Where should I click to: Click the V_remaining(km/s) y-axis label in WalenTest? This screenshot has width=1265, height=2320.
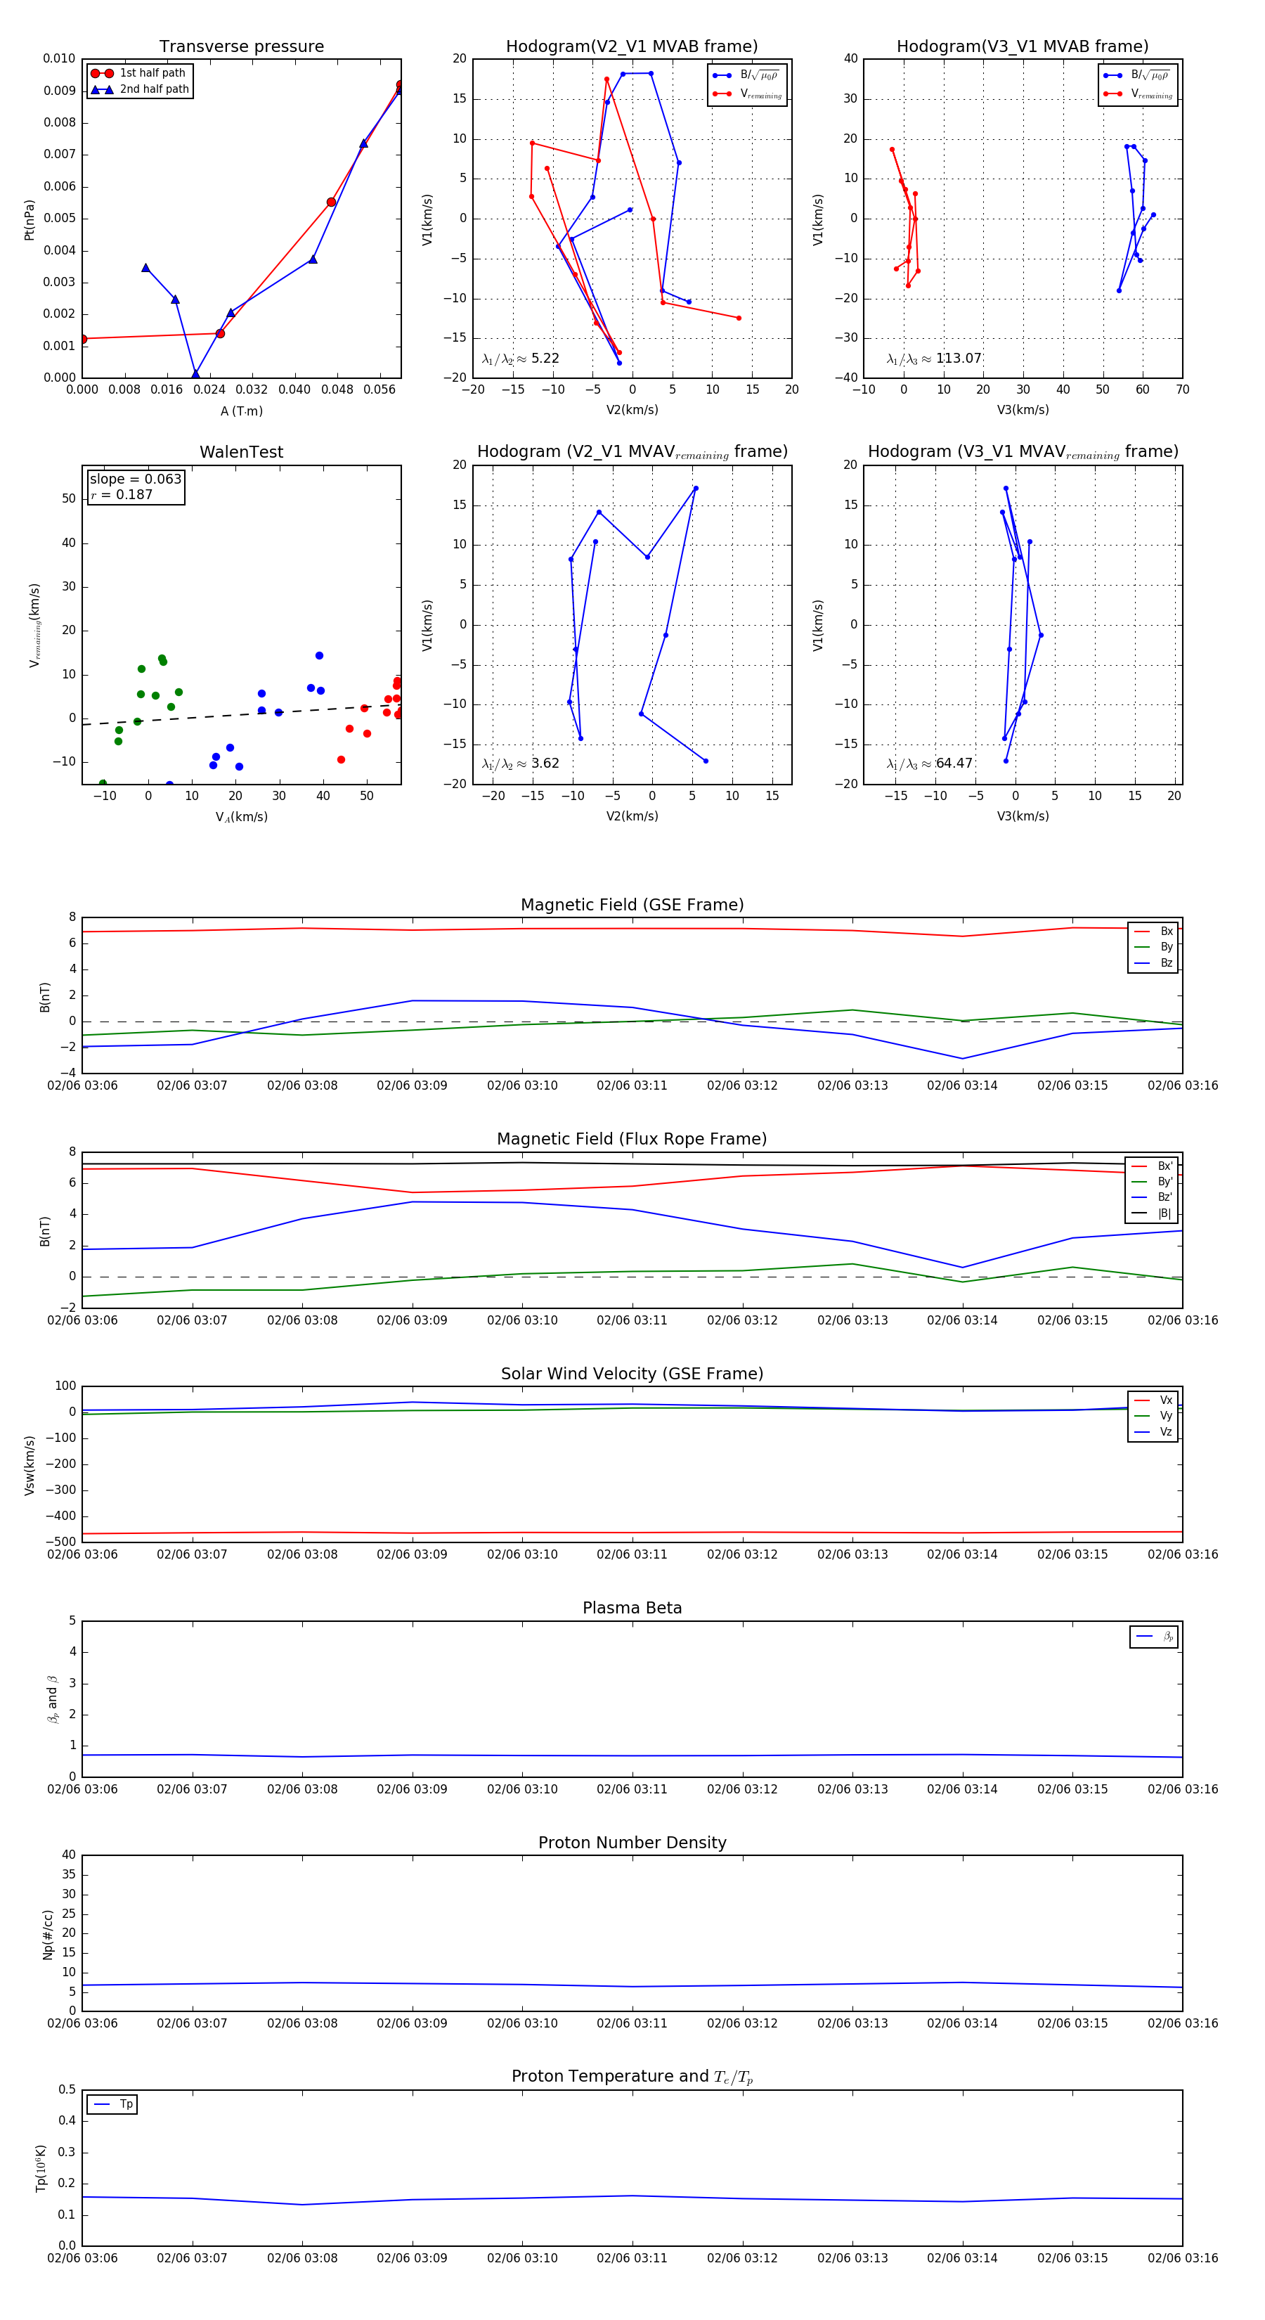tap(34, 625)
